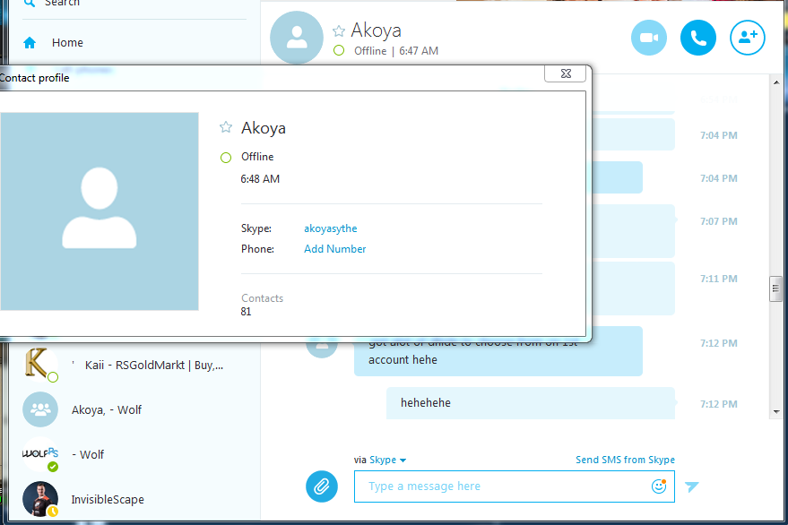The height and width of the screenshot is (525, 788).
Task: Click the WolfPS avatar logo
Action: pos(40,454)
